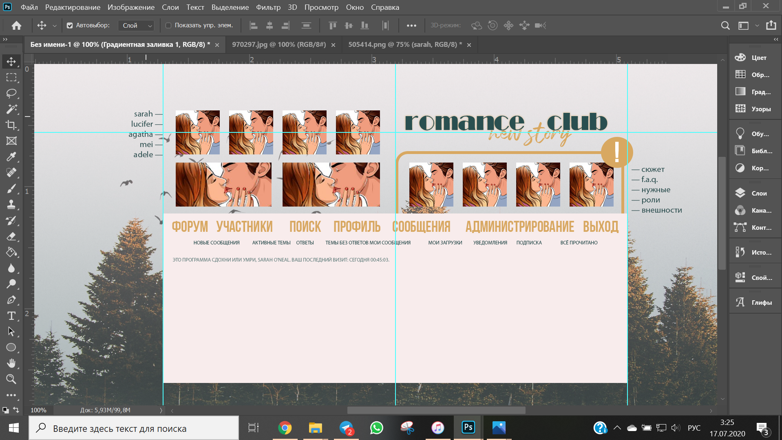This screenshot has width=782, height=440.
Task: Select the Rectangular Marquee tool
Action: [11, 77]
